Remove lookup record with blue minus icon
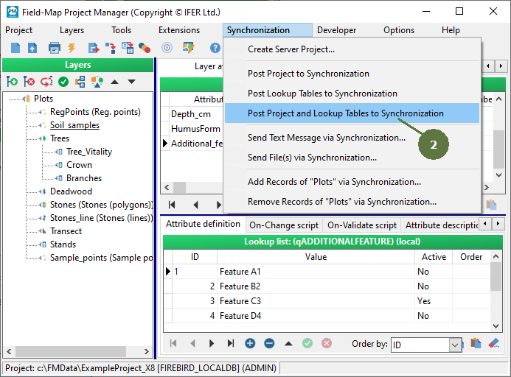This screenshot has width=511, height=377. click(x=269, y=343)
